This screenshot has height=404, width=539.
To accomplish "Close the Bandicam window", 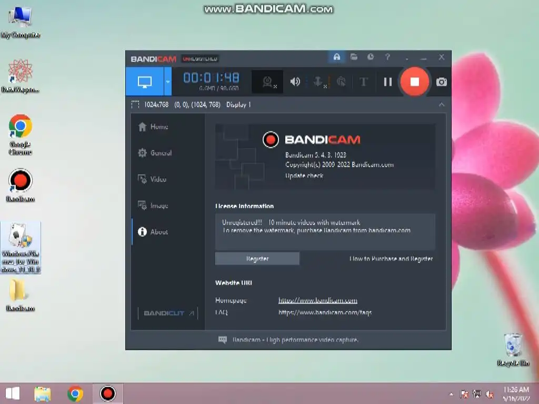I will coord(442,57).
